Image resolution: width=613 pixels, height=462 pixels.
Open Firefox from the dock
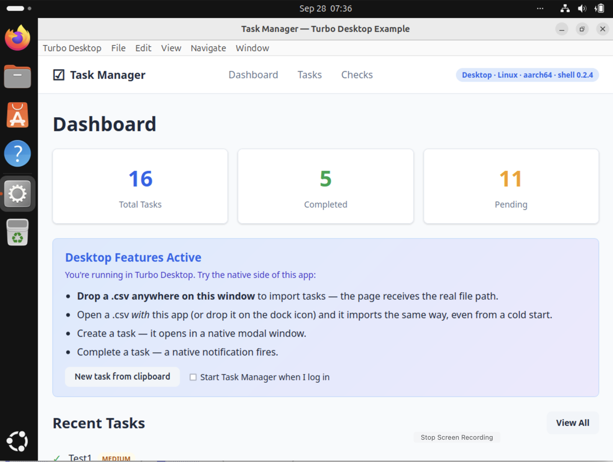click(x=18, y=38)
